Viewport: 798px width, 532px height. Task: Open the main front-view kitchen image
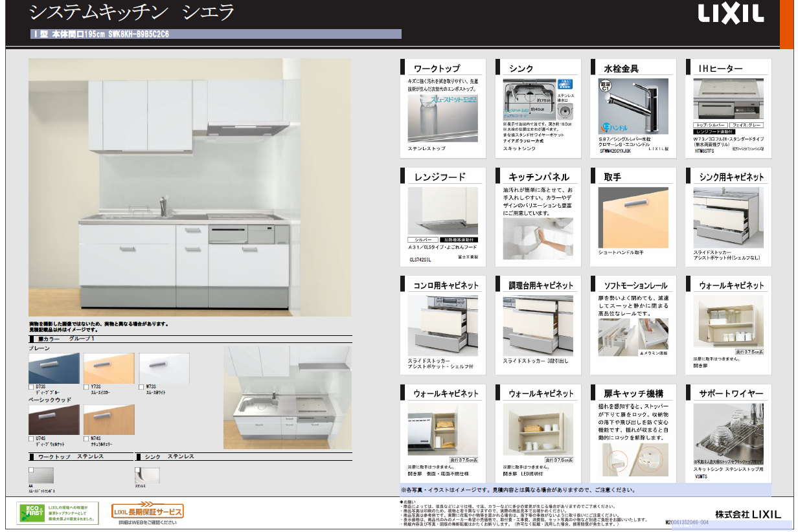[x=190, y=188]
